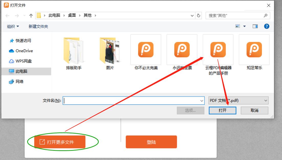Click 新建文件夹 button
Image resolution: width=282 pixels, height=160 pixels.
click(38, 26)
